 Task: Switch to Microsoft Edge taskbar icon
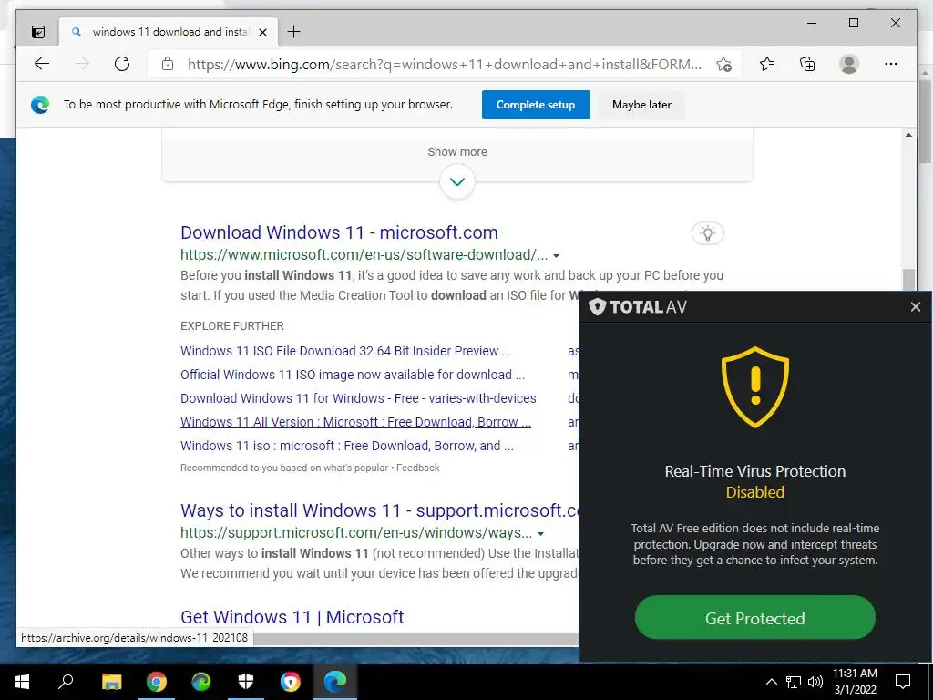(335, 682)
